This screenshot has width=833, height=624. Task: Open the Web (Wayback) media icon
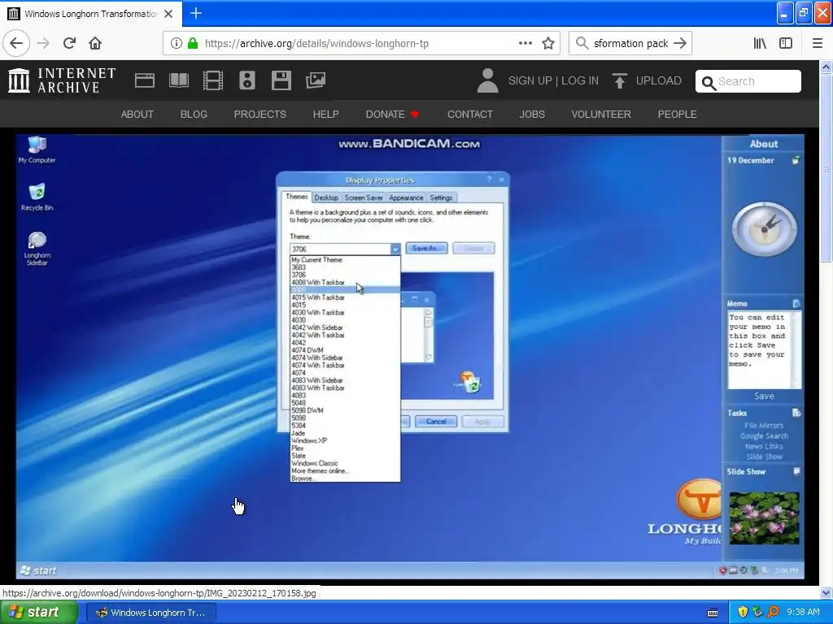(x=145, y=80)
